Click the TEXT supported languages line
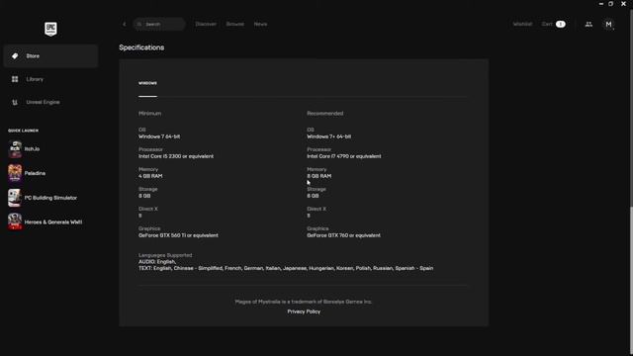The width and height of the screenshot is (633, 356). (286, 268)
